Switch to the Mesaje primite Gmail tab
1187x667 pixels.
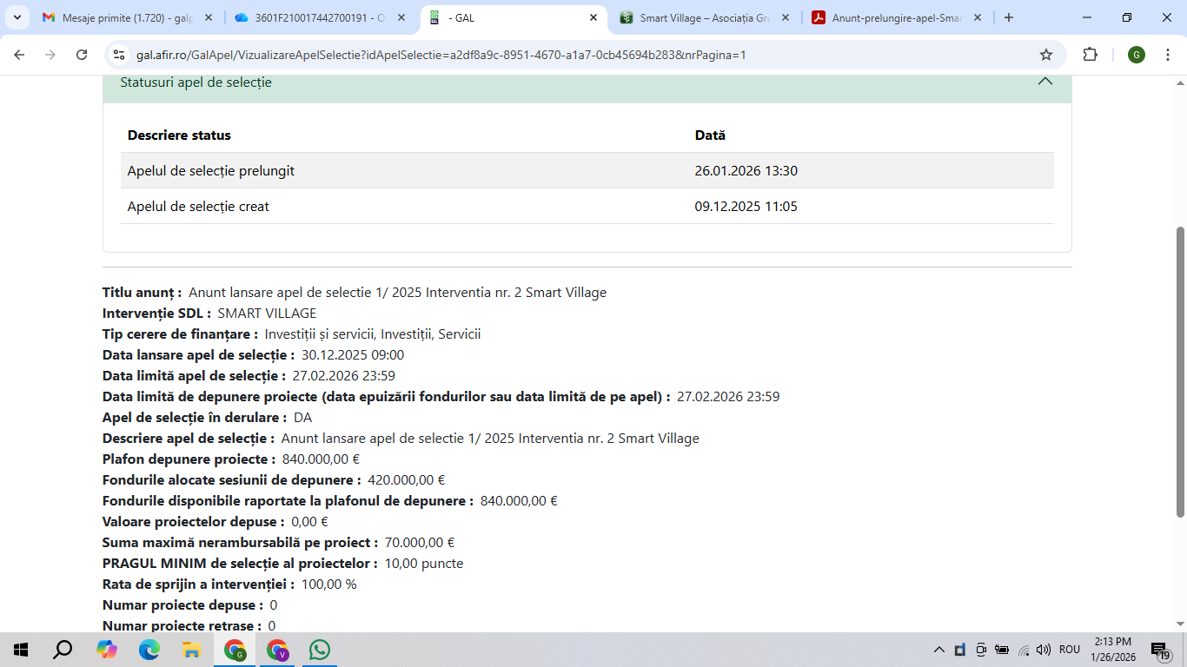click(126, 17)
